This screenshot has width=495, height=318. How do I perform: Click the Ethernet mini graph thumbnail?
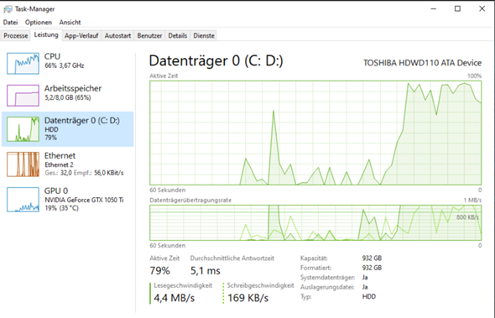pos(23,164)
